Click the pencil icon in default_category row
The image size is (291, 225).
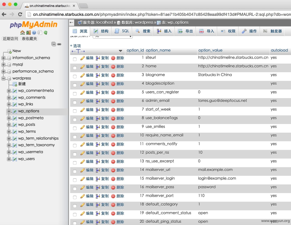click(83, 205)
